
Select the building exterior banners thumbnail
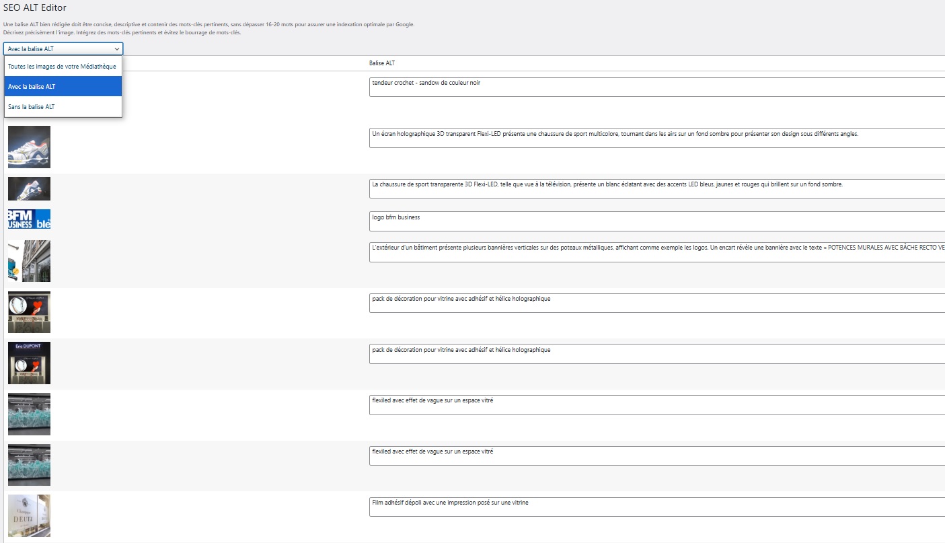pyautogui.click(x=29, y=261)
